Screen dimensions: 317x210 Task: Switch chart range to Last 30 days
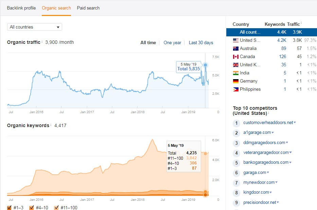(x=201, y=43)
